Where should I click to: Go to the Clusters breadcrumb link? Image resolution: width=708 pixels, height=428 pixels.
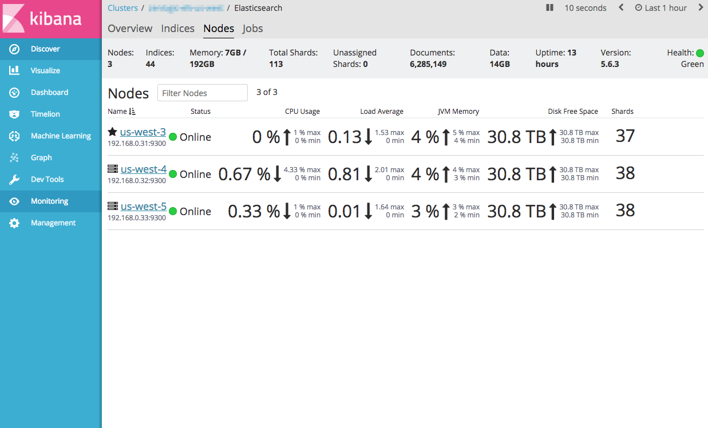click(x=122, y=8)
